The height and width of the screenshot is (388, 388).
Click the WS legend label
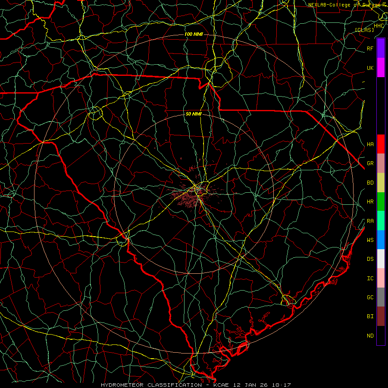370,240
